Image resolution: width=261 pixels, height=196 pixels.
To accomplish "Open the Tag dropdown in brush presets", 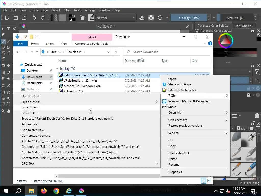I will pos(242,129).
